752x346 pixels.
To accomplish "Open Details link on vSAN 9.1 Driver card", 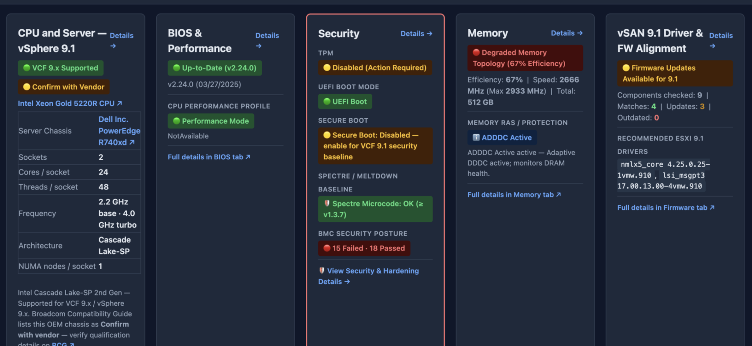I will coord(721,40).
